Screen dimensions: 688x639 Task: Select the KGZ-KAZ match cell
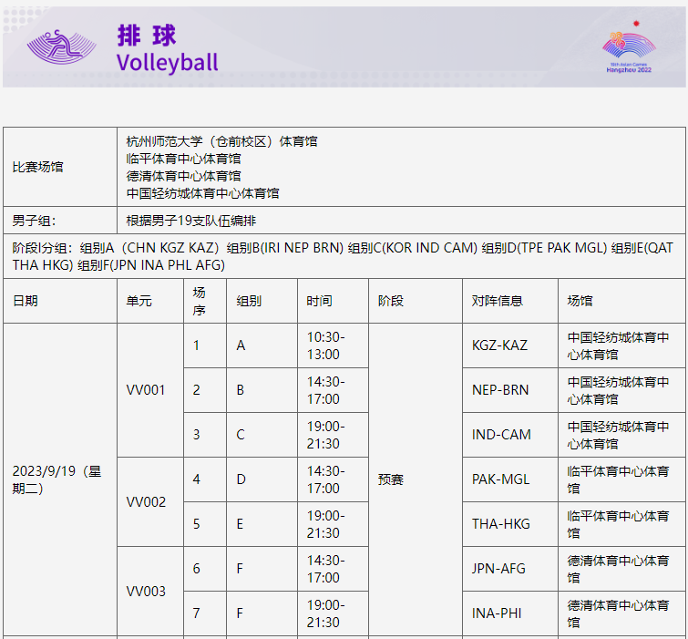coord(499,345)
